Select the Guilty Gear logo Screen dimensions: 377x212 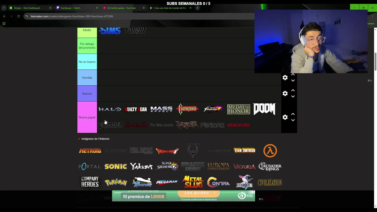pyautogui.click(x=135, y=109)
